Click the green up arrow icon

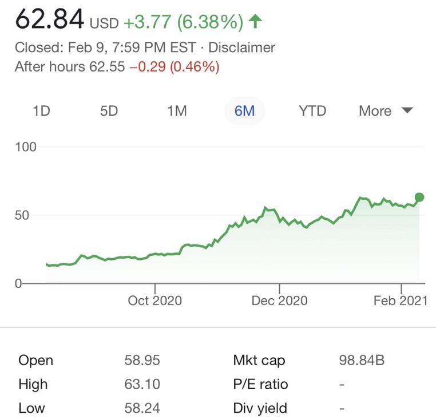[256, 22]
